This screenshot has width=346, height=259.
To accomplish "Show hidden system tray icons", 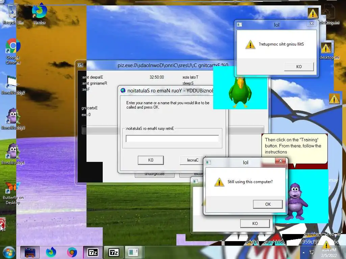I will (x=303, y=253).
